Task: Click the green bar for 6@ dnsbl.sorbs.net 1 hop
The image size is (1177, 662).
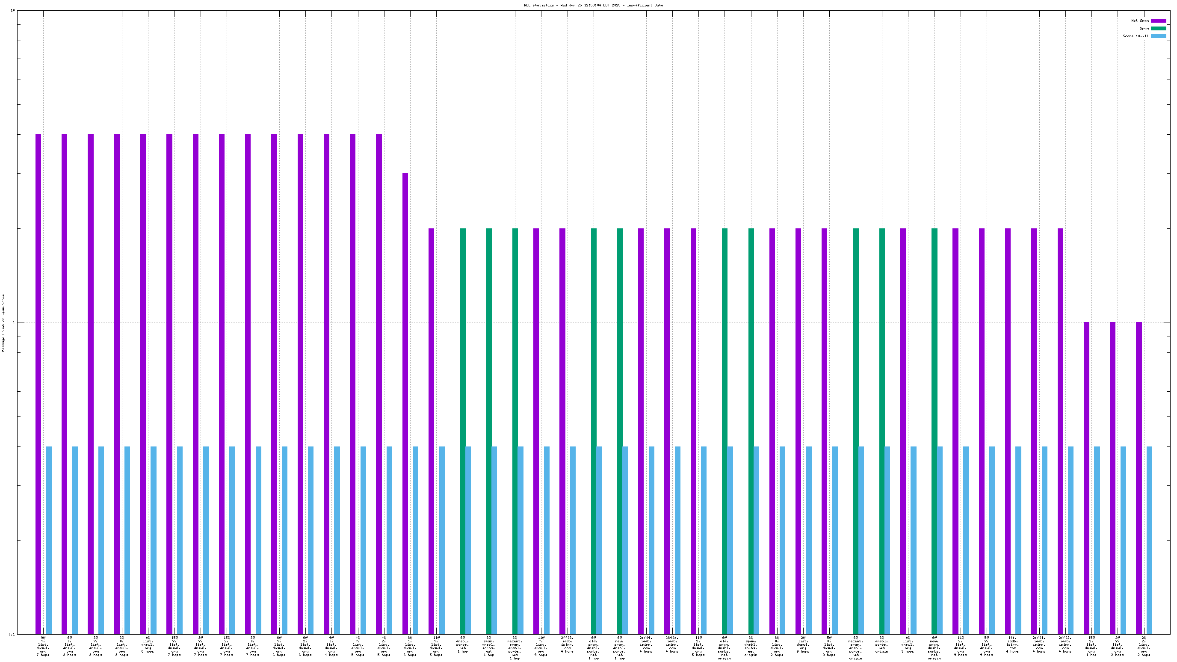Action: (462, 429)
